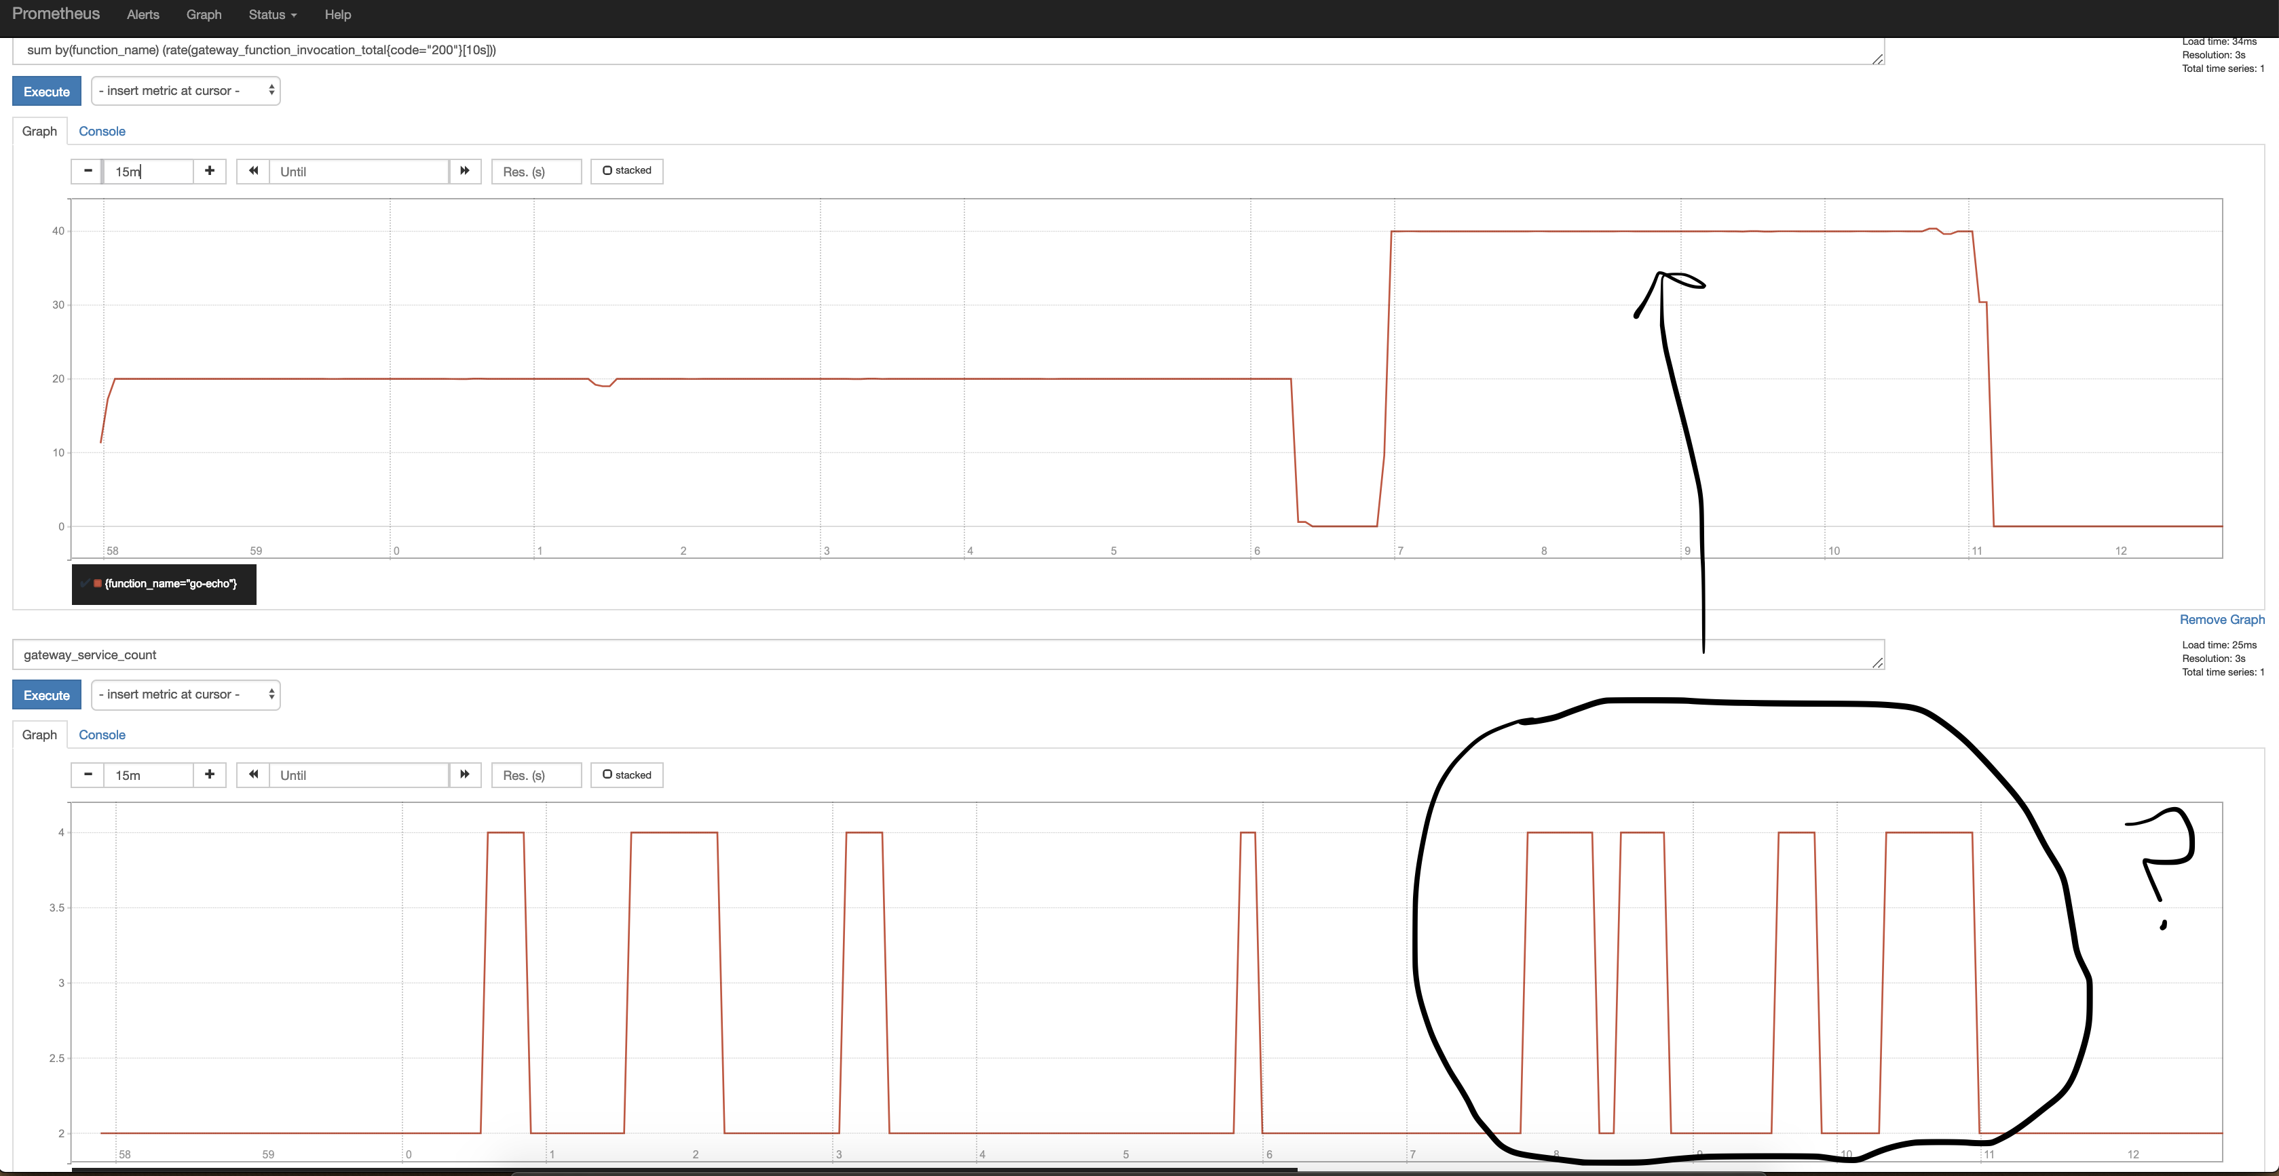Increase the bottom graph time range
Screen dimensions: 2279x1176
pyautogui.click(x=209, y=775)
